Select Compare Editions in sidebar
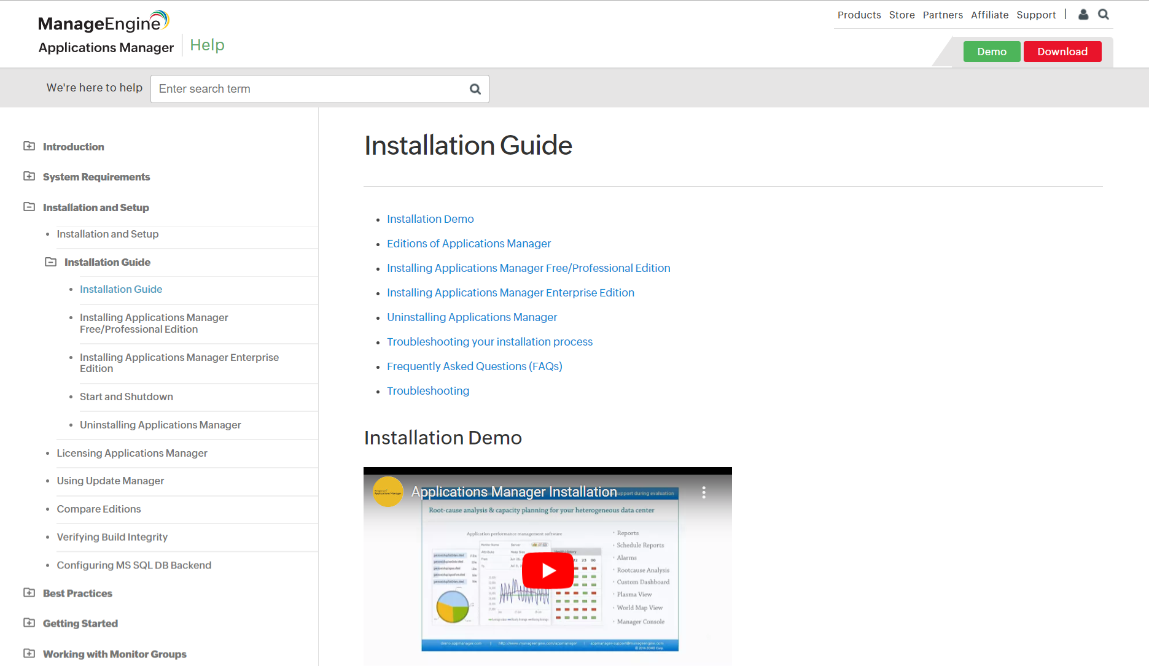1149x666 pixels. tap(99, 509)
